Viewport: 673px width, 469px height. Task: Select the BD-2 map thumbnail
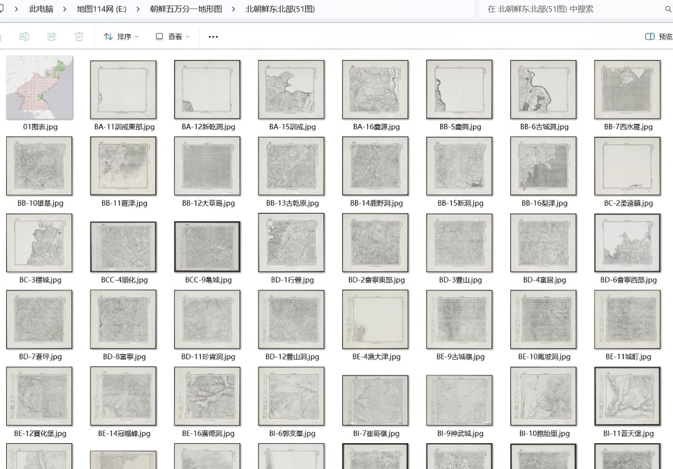(376, 243)
